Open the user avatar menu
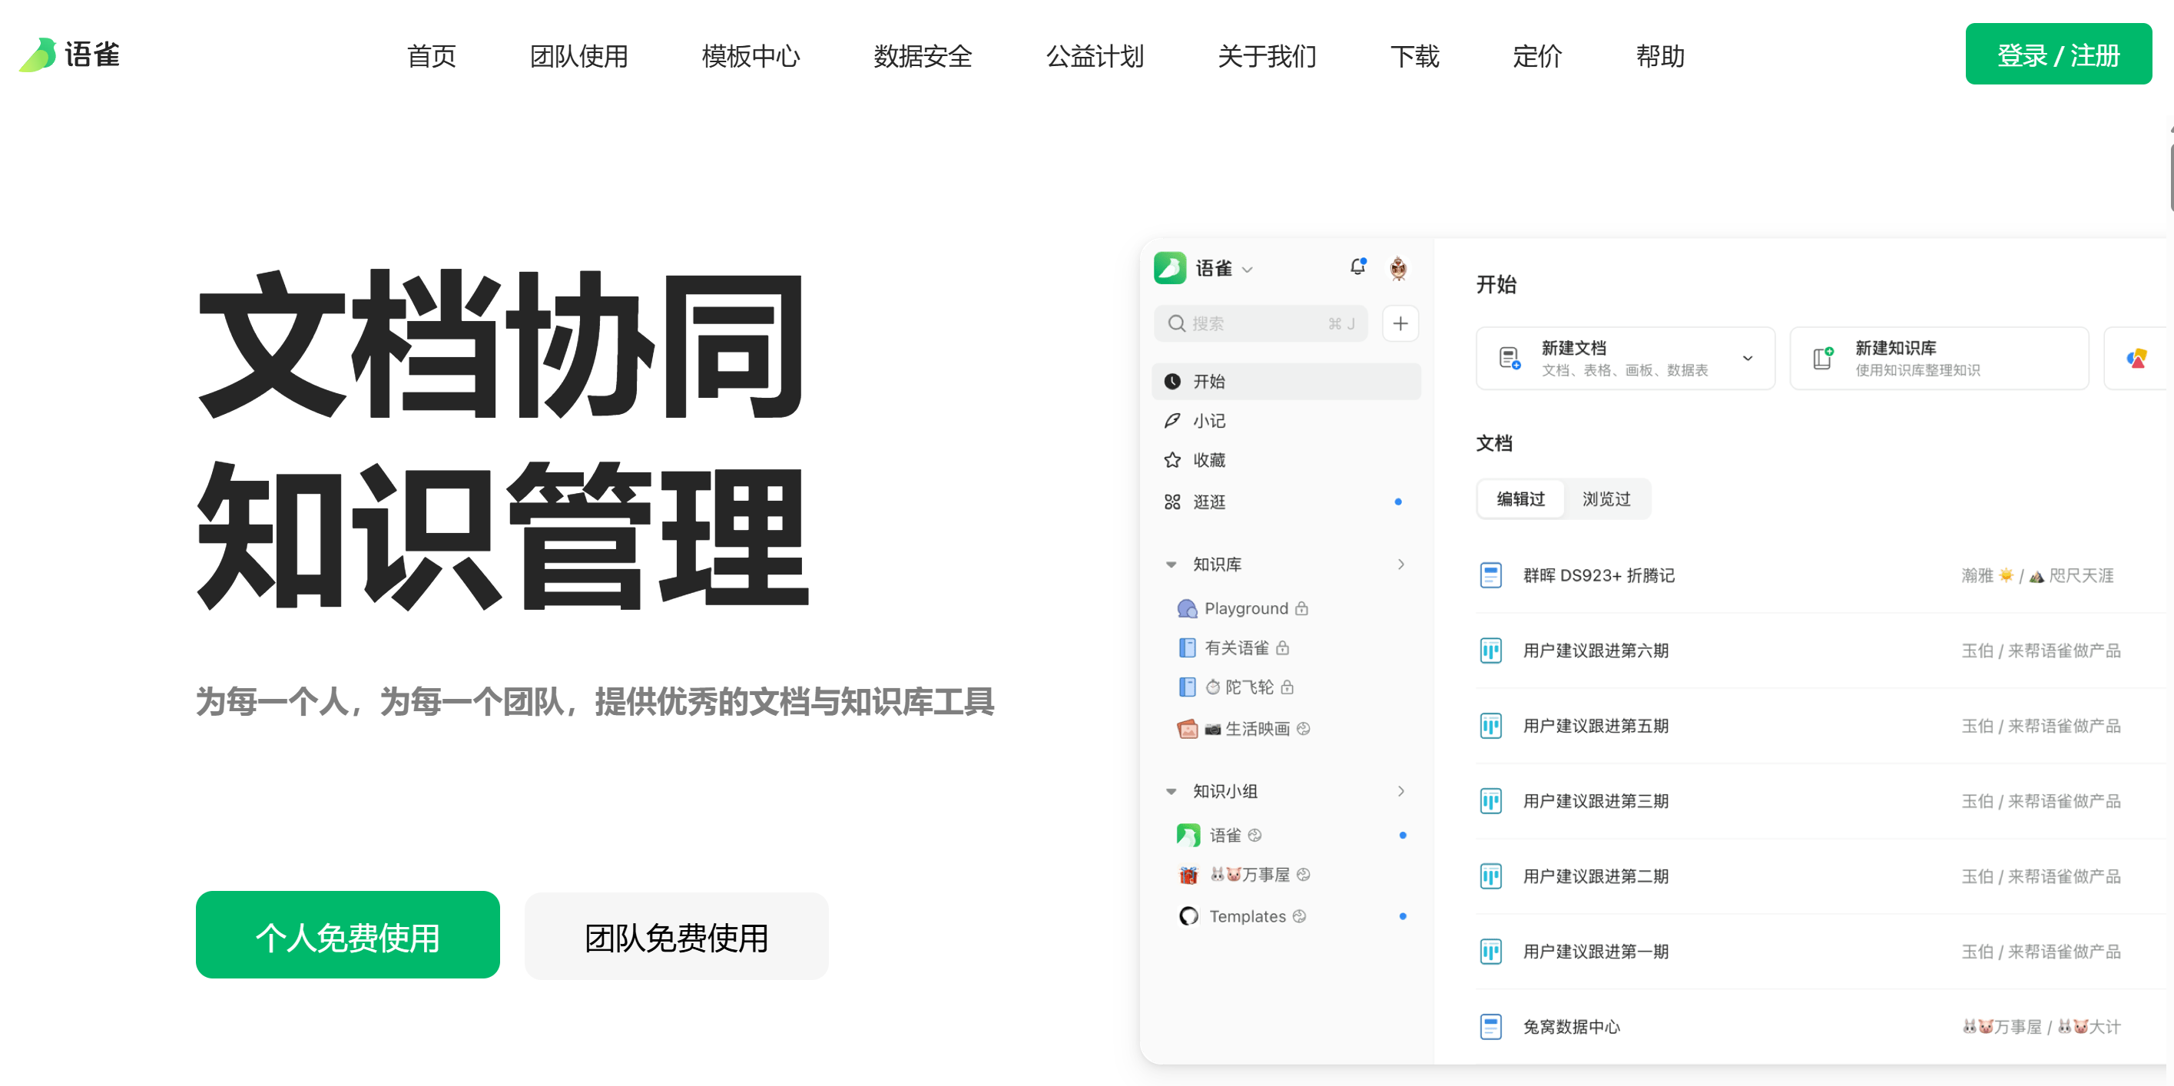The height and width of the screenshot is (1086, 2174). pyautogui.click(x=1399, y=267)
